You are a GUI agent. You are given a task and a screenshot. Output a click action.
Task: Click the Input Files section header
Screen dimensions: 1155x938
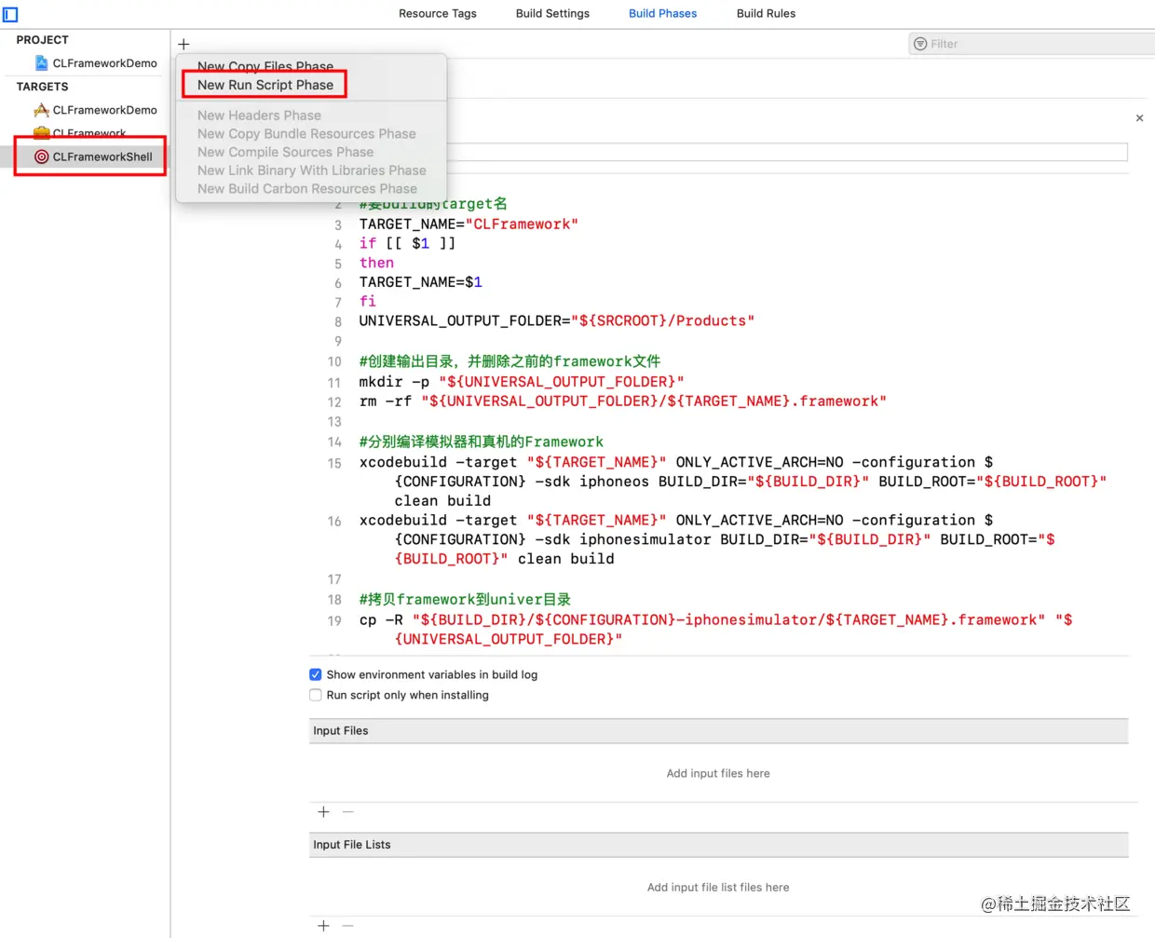[718, 730]
